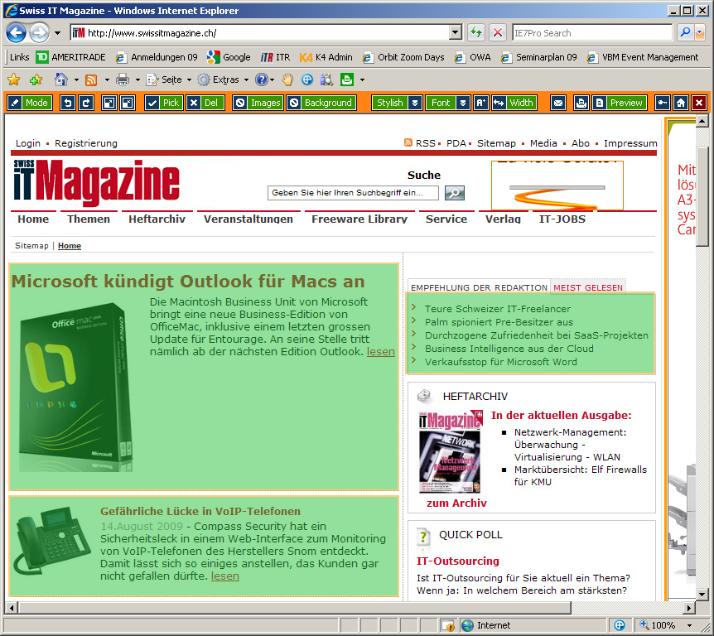Viewport: 714px width, 636px height.
Task: Click the Office Mac product box image
Action: [75, 387]
